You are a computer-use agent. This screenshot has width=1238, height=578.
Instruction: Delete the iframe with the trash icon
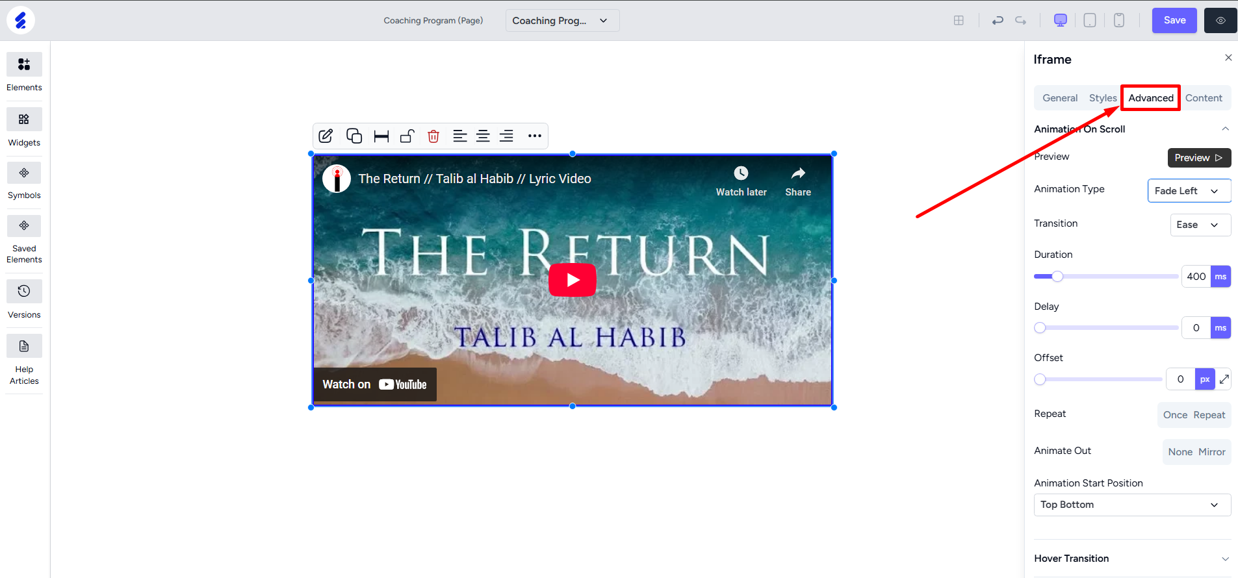[433, 136]
